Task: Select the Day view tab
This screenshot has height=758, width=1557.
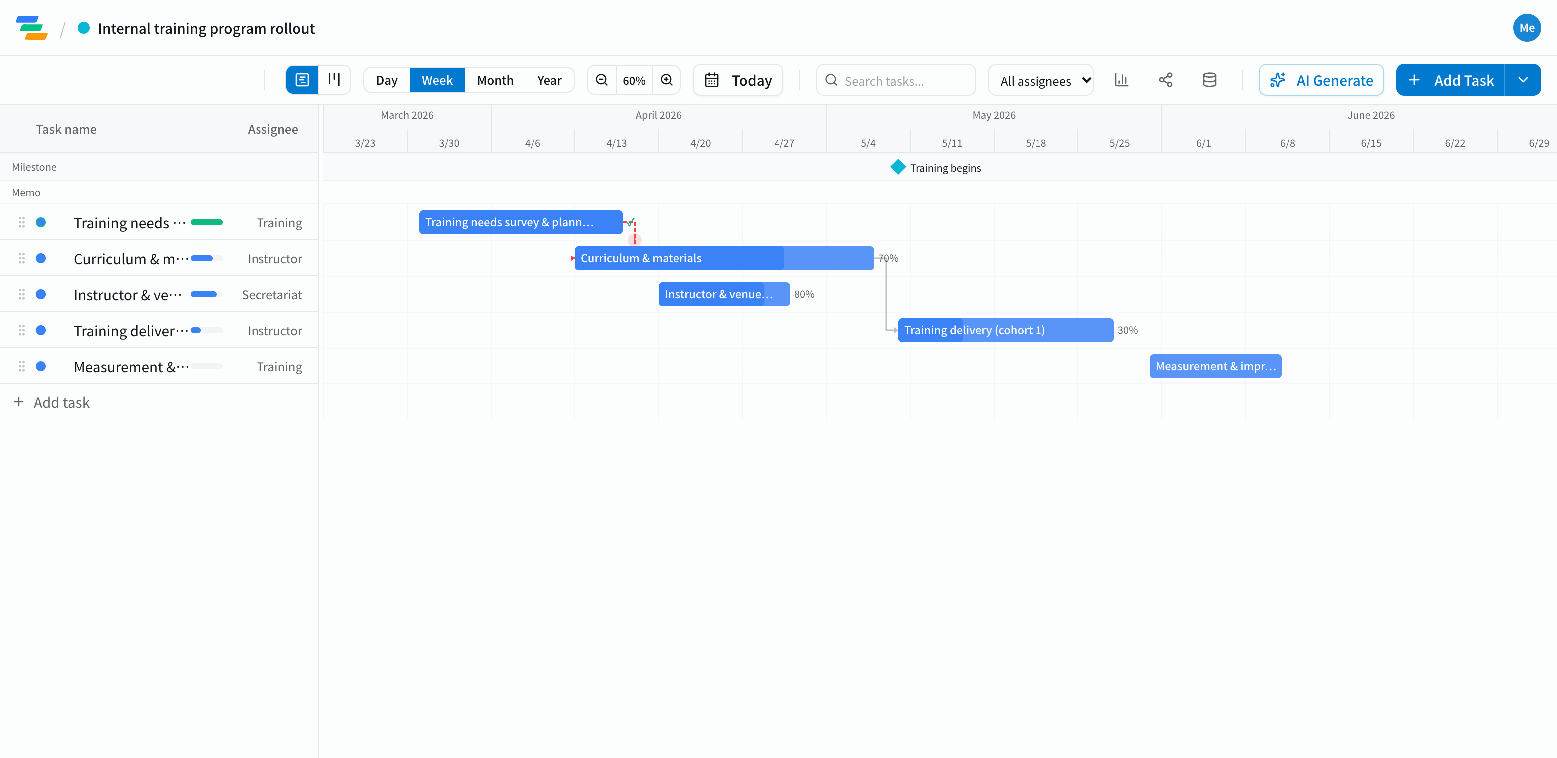Action: pyautogui.click(x=387, y=80)
